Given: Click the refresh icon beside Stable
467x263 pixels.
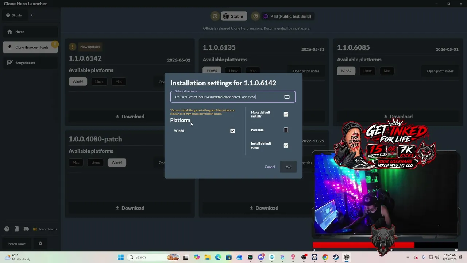Looking at the screenshot, I should coord(215,16).
